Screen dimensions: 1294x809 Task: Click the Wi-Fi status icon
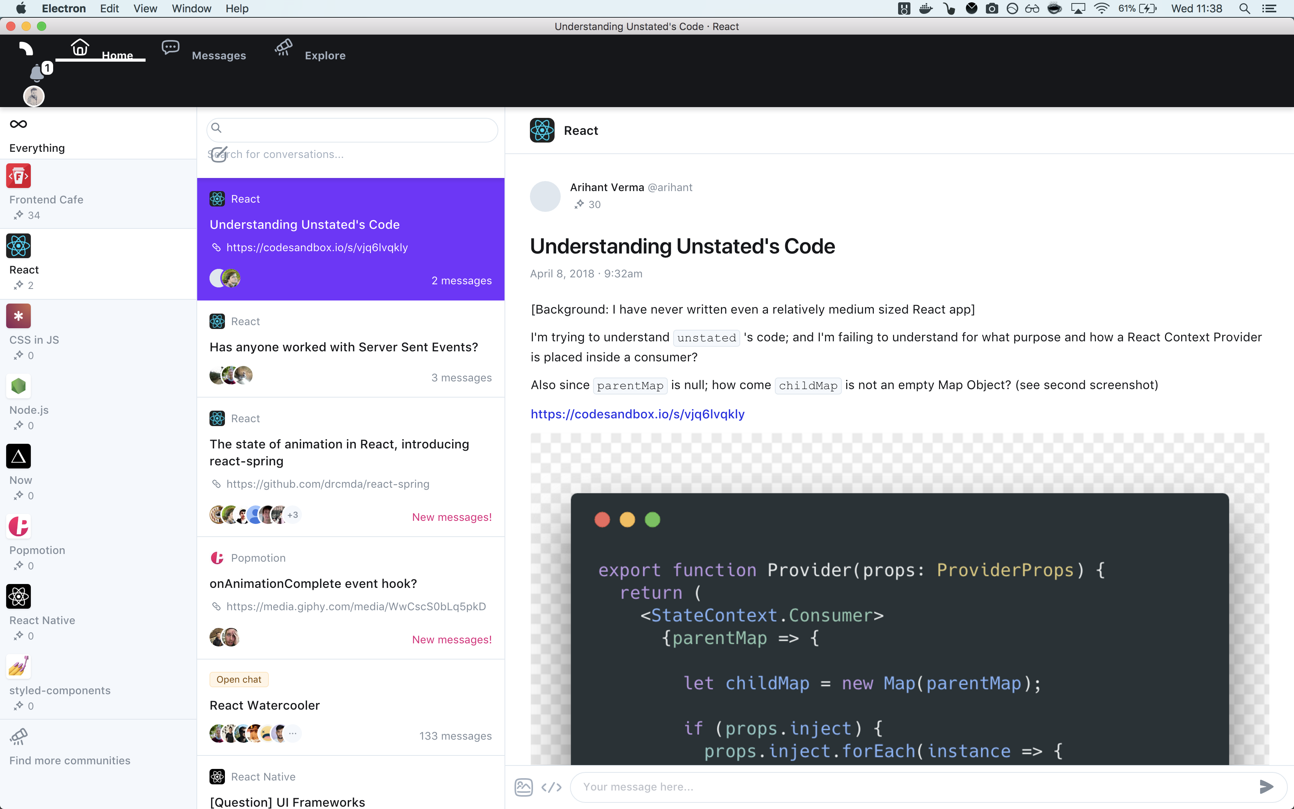(1101, 8)
